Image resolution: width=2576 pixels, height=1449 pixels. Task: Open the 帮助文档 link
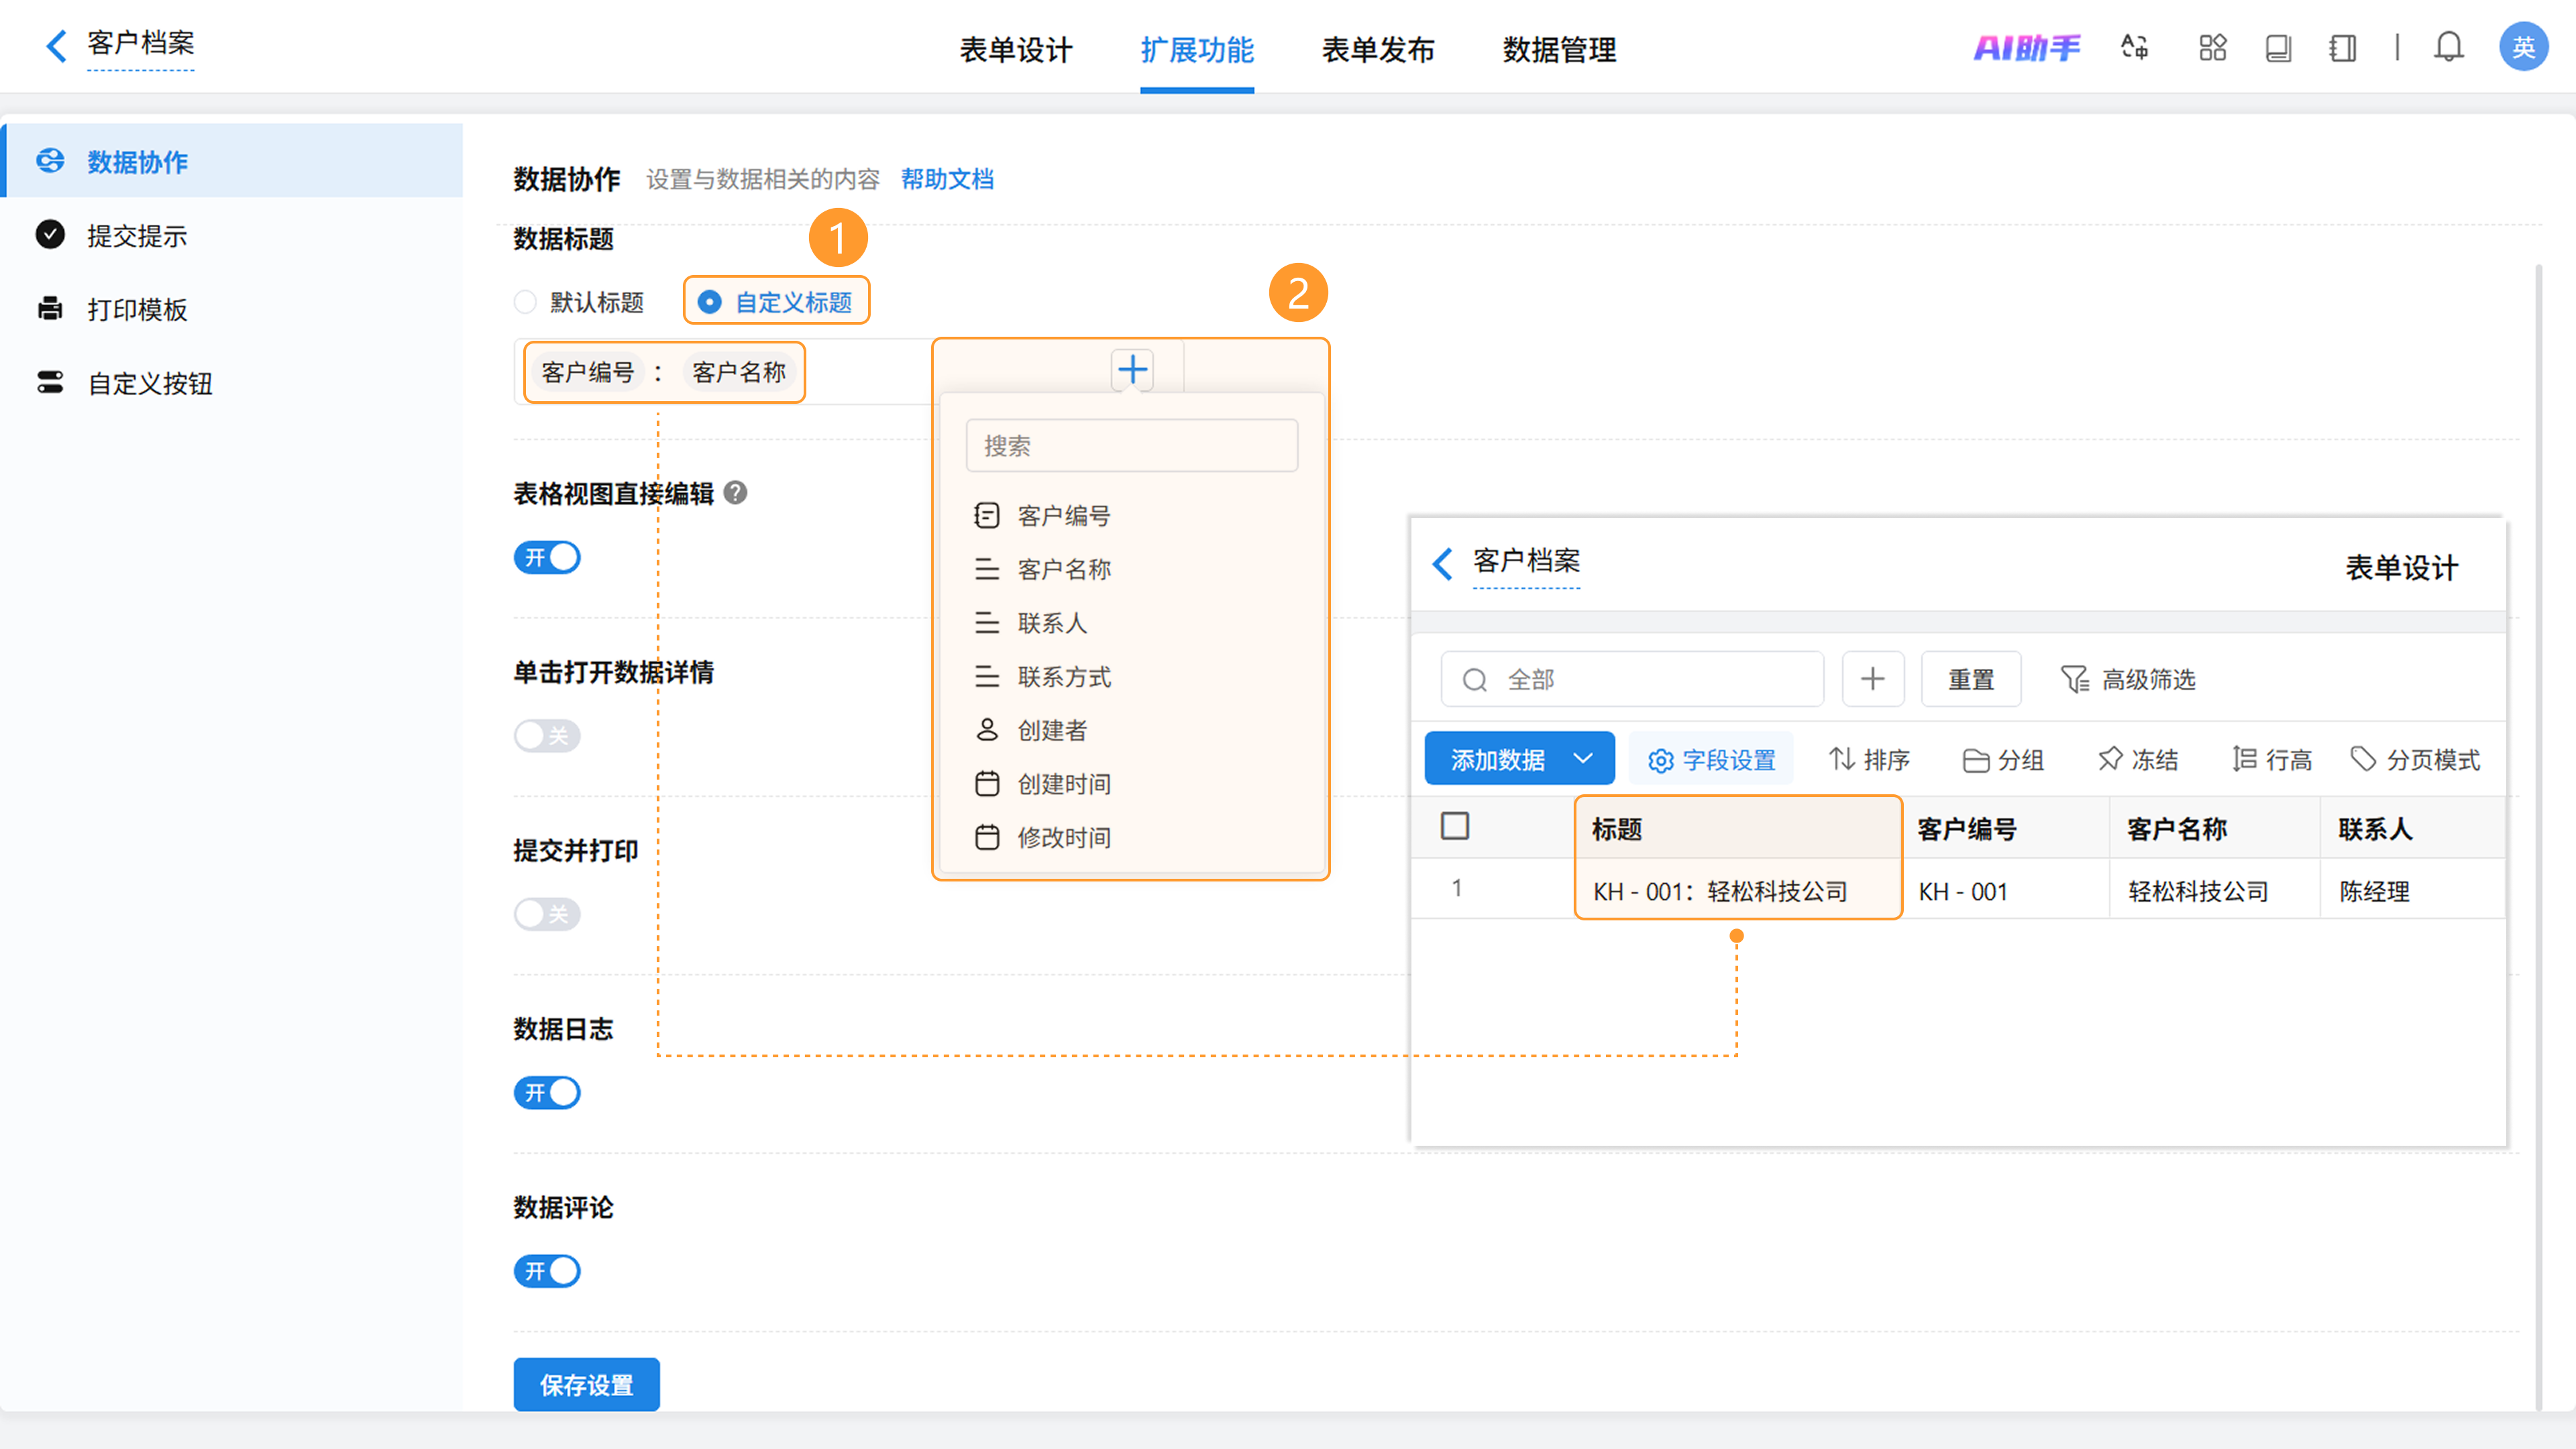(947, 179)
